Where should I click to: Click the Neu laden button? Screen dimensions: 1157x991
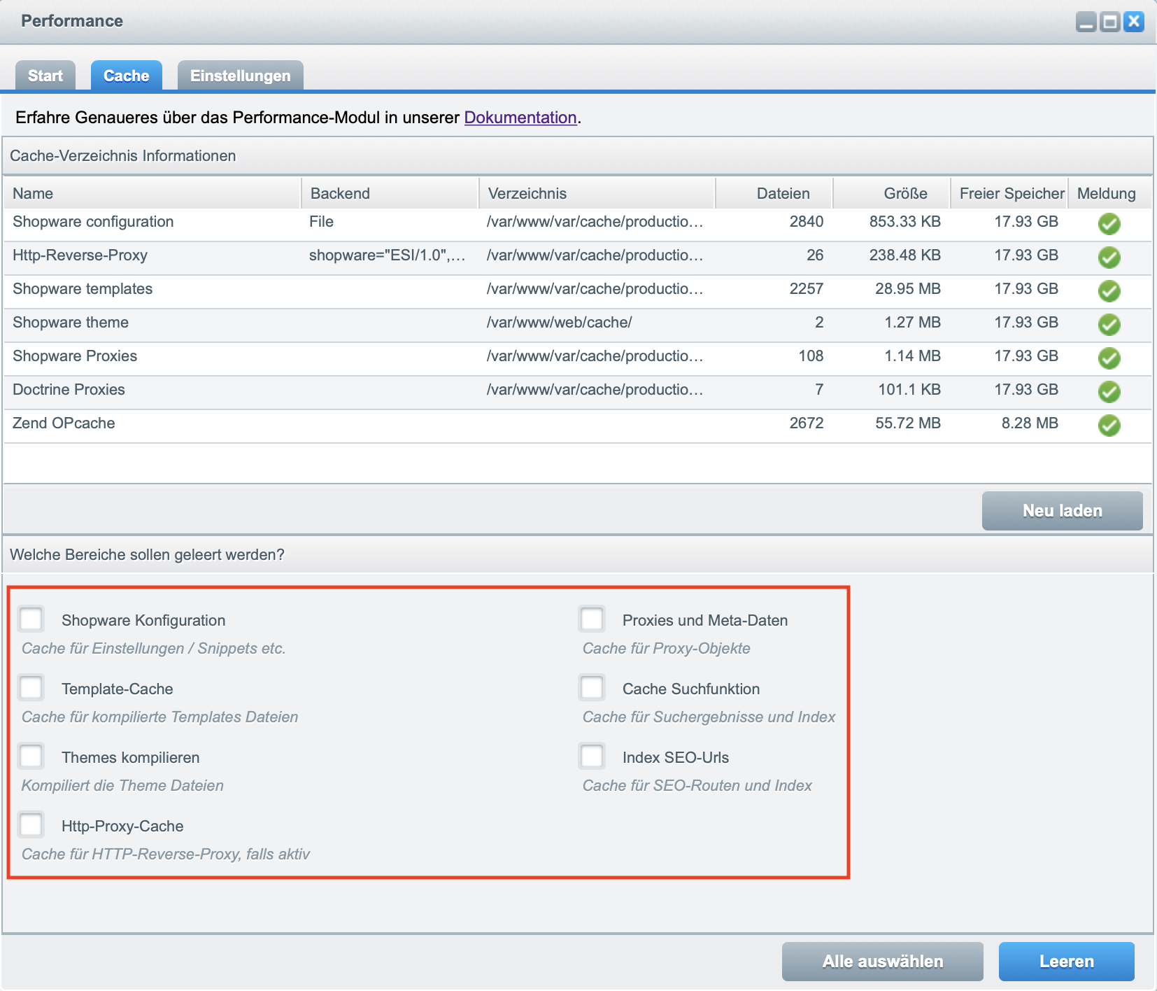(x=1063, y=511)
